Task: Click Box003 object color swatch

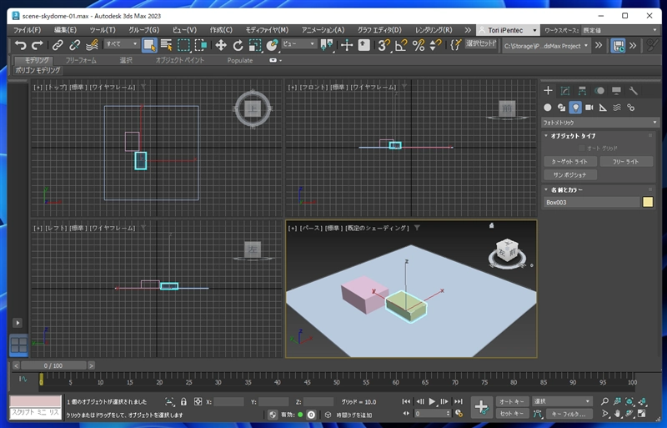Action: 648,202
